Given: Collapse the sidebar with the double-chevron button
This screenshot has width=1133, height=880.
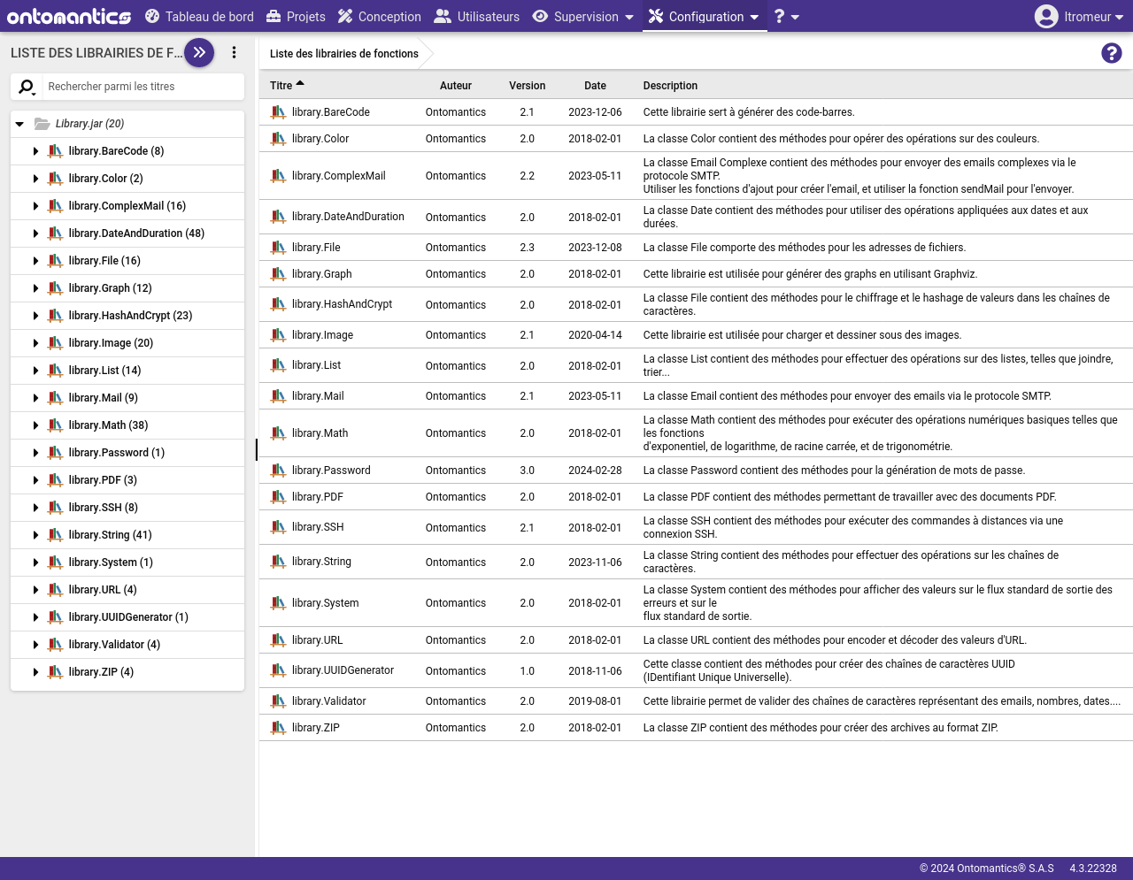Looking at the screenshot, I should (199, 52).
